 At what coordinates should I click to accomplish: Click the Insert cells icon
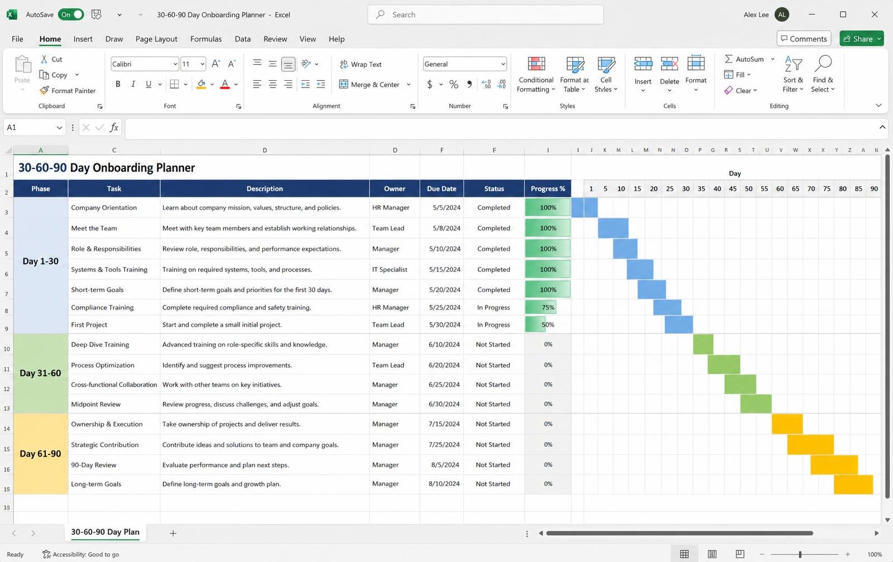tap(643, 64)
